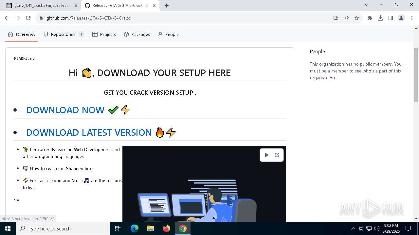Click the taskbar search box

point(63,228)
